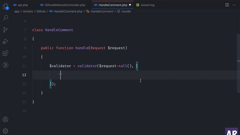
Task: Open the Manage settings gear
Action: click(x=6, y=131)
